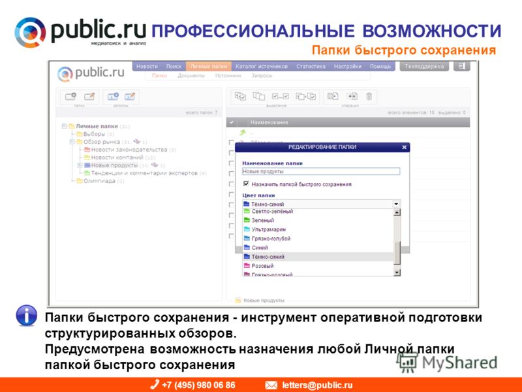Click the create new folder icon
This screenshot has width=522, height=392.
[x=70, y=97]
